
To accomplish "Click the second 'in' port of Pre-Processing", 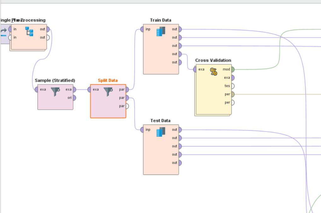I will tap(10, 37).
